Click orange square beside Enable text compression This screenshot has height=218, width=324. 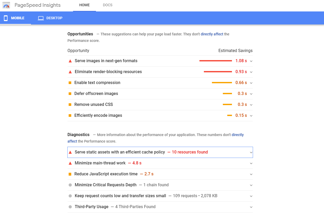pyautogui.click(x=70, y=83)
